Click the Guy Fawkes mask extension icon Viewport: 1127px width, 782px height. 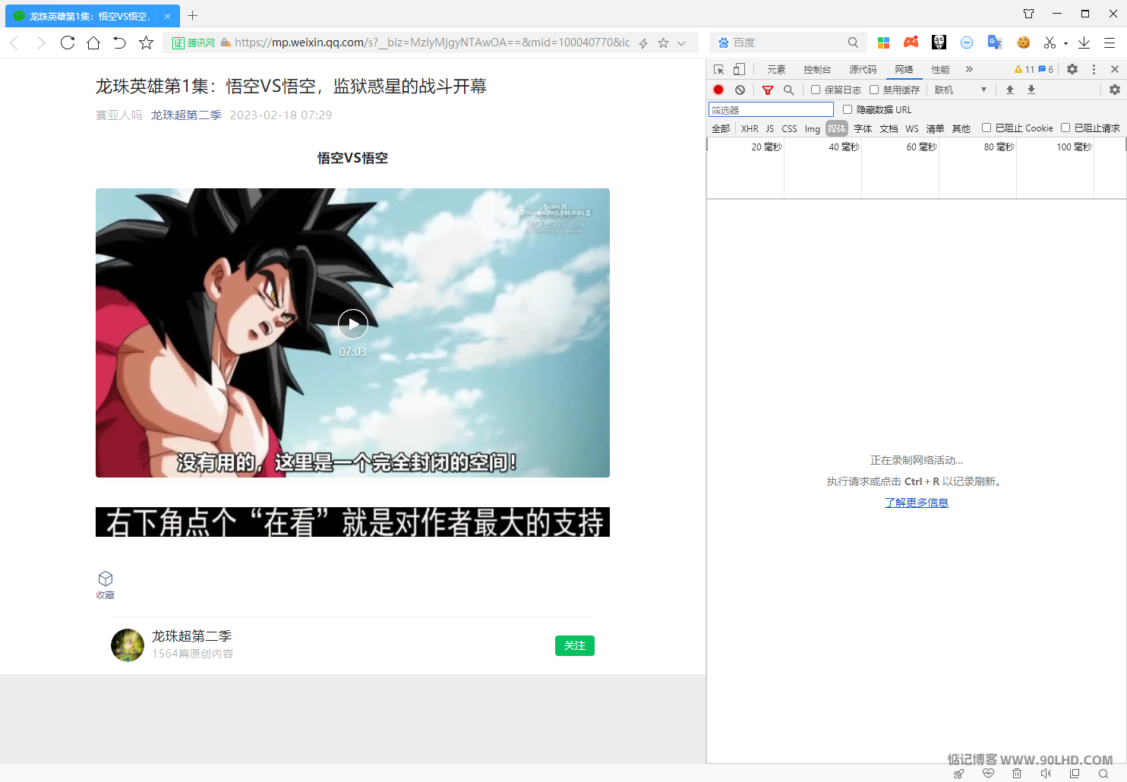click(939, 43)
